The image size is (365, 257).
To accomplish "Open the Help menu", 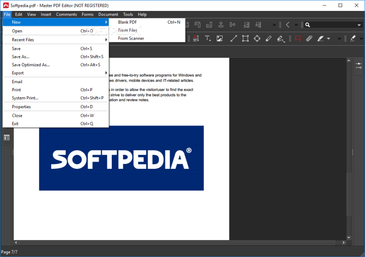I will [x=142, y=15].
